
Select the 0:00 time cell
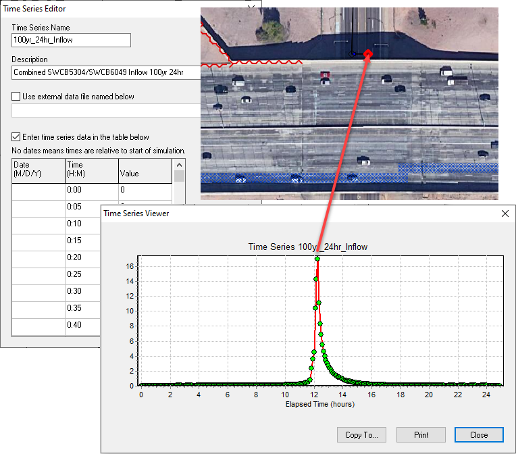(x=91, y=191)
